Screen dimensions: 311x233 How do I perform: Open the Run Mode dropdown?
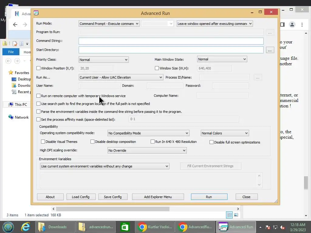[x=109, y=24]
